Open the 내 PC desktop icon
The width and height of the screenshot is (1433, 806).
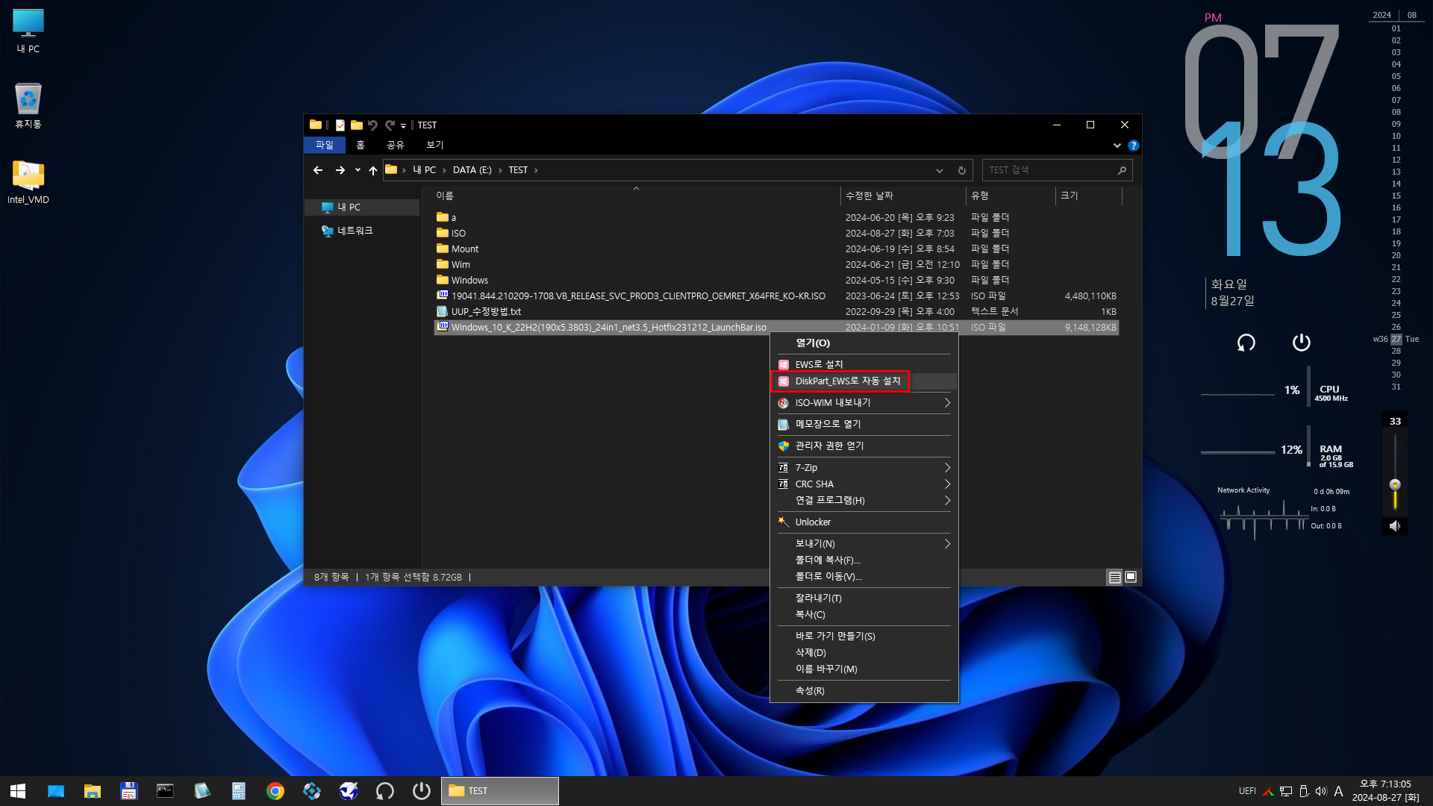coord(28,31)
